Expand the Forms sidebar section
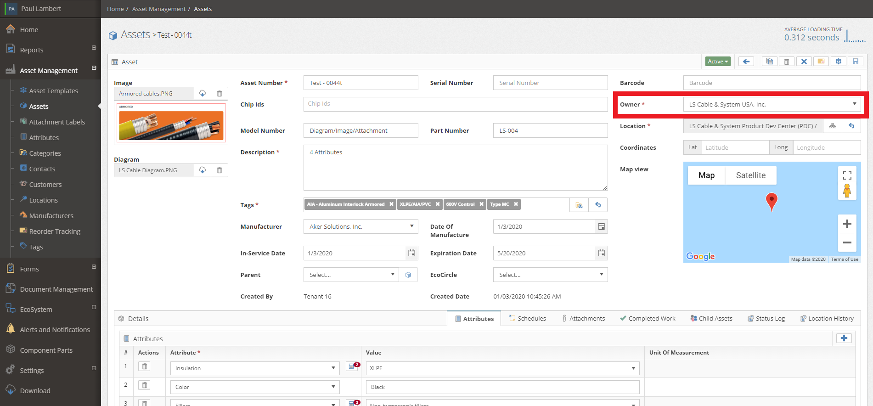Image resolution: width=873 pixels, height=406 pixels. pyautogui.click(x=94, y=267)
